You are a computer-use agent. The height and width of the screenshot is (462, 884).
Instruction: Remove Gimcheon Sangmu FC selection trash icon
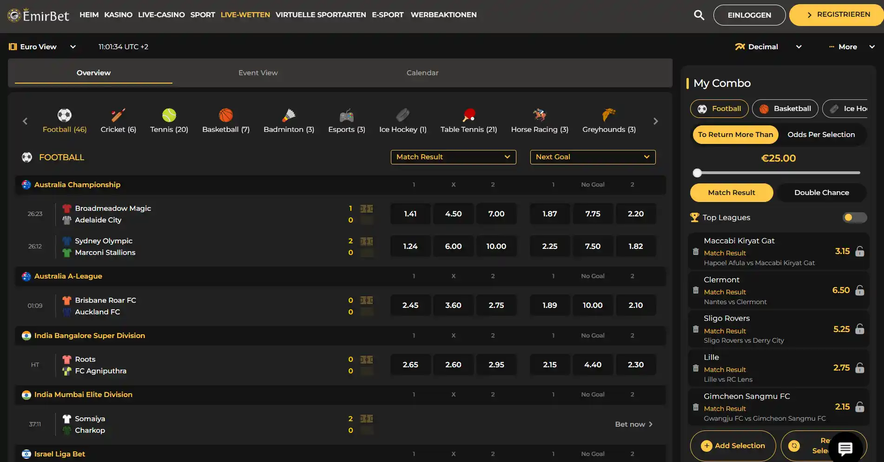695,407
